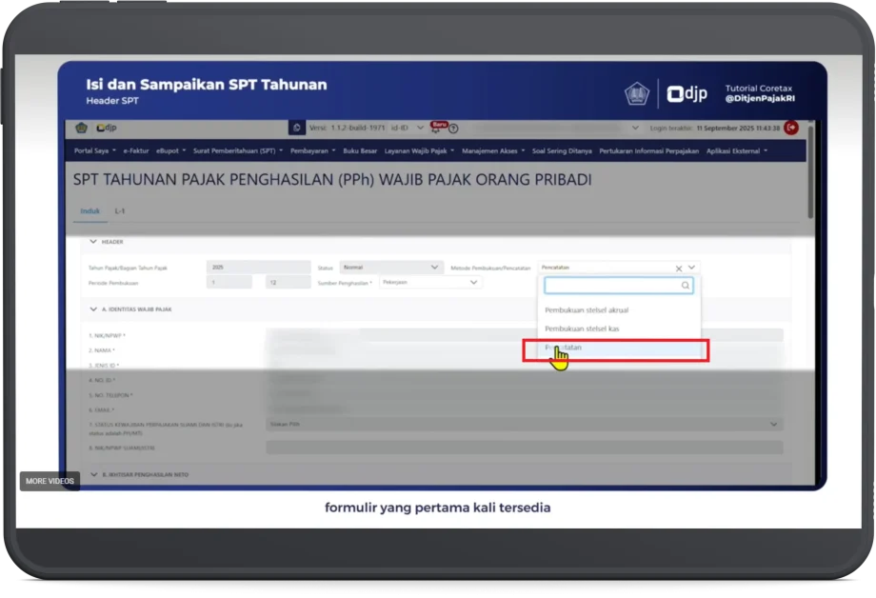Open the notification bell marked Baru
Image resolution: width=876 pixels, height=598 pixels.
pos(437,129)
